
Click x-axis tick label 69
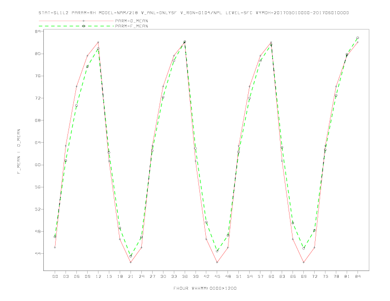(304, 276)
